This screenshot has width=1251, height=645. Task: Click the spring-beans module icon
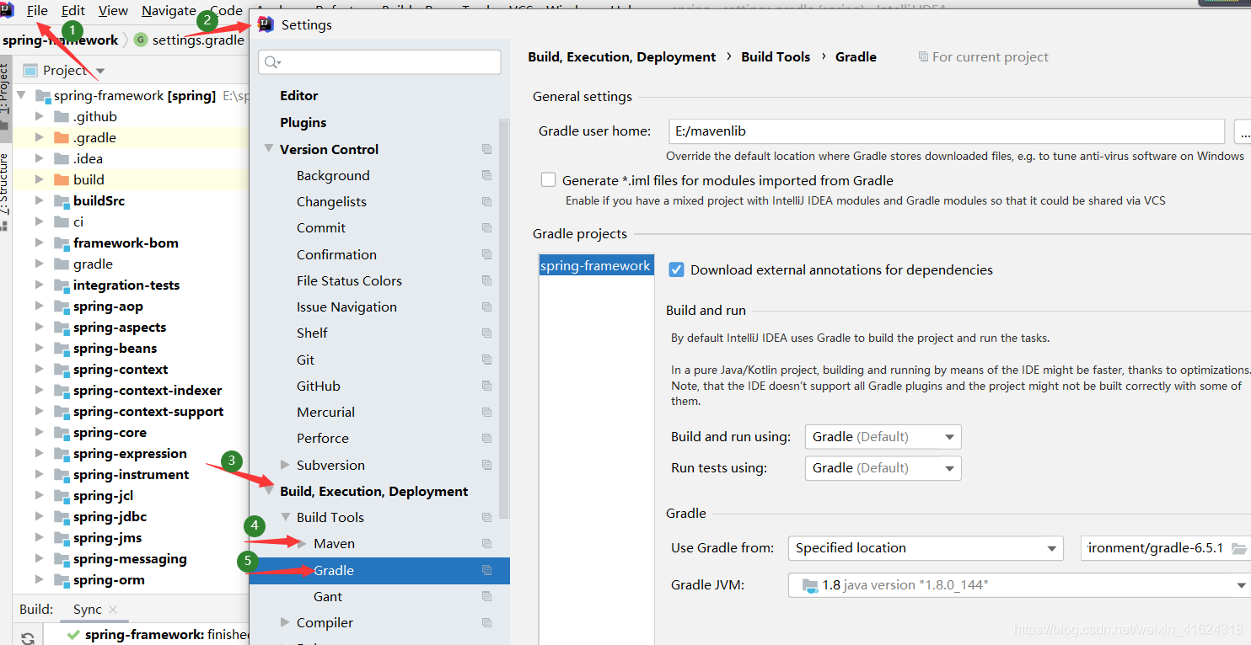[x=62, y=349]
